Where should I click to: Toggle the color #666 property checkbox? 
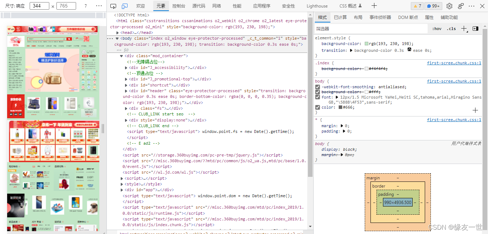coord(318,107)
